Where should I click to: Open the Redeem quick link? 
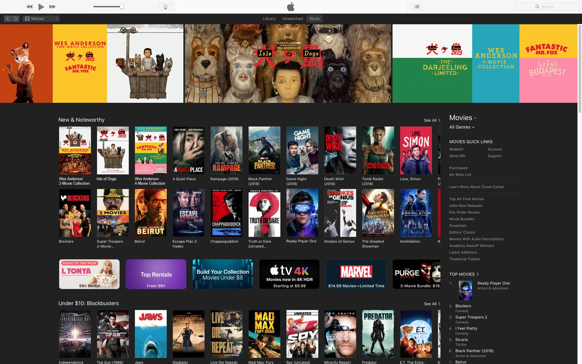(456, 149)
